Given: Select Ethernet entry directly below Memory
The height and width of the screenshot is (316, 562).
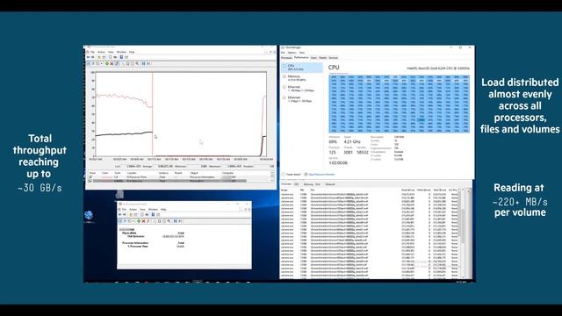Looking at the screenshot, I should pyautogui.click(x=302, y=89).
